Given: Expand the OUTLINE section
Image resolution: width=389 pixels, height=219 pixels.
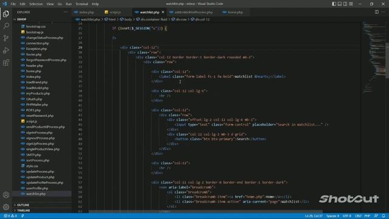Looking at the screenshot, I should [23, 205].
